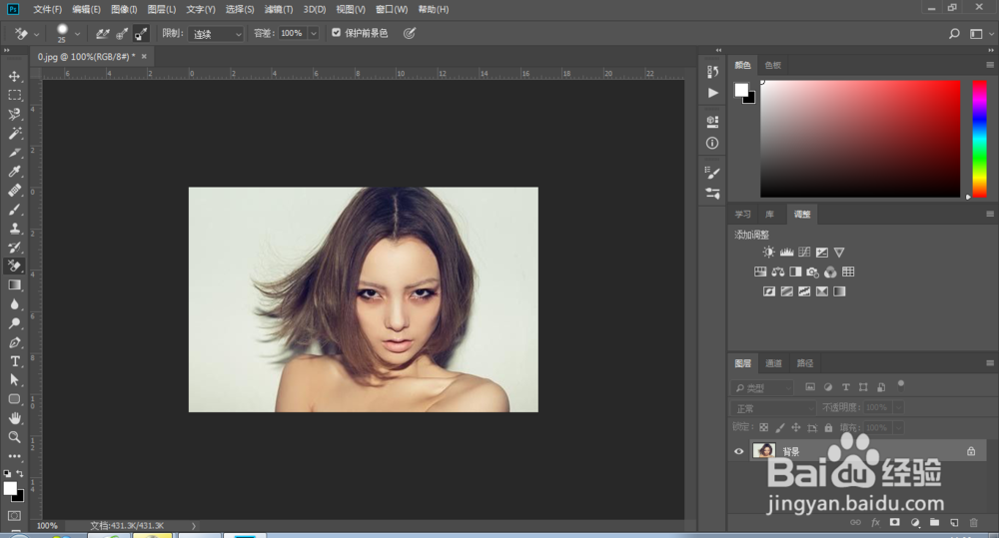Select the Pen tool
Screen dimensions: 999x538
(x=15, y=342)
